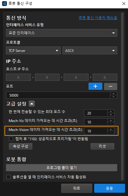
Task: Collapse the 고급 설정 section arrow
Action: (32, 104)
